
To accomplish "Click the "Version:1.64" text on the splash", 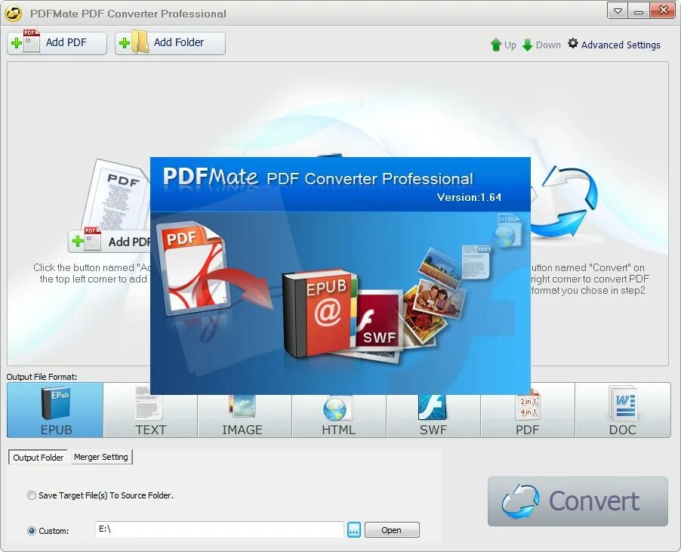I will point(469,198).
